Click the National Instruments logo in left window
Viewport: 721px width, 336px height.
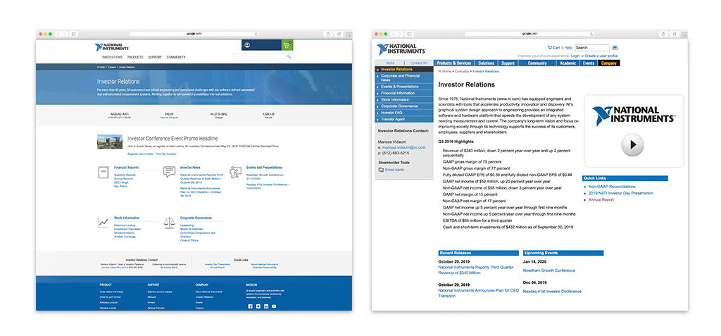pos(112,47)
